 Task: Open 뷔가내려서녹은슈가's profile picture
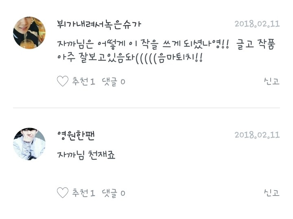(29, 33)
